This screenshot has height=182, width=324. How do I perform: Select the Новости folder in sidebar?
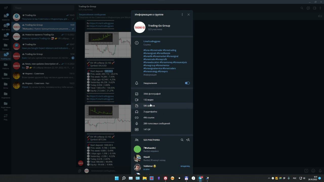pos(6,17)
